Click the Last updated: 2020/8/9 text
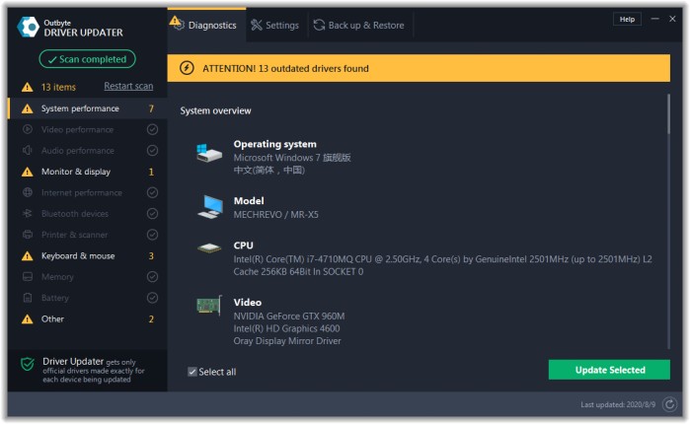 (x=618, y=404)
